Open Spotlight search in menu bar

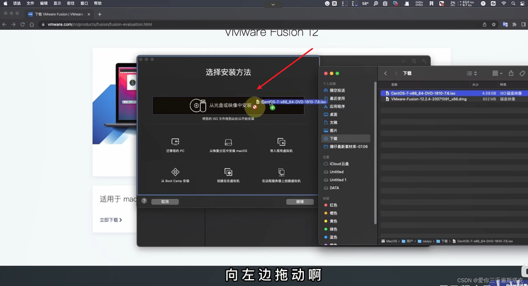point(513,3)
